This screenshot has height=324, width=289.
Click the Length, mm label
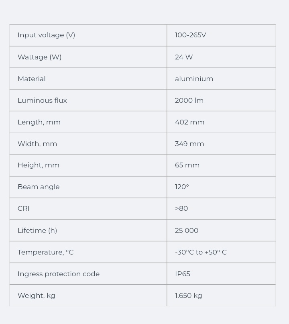(39, 122)
